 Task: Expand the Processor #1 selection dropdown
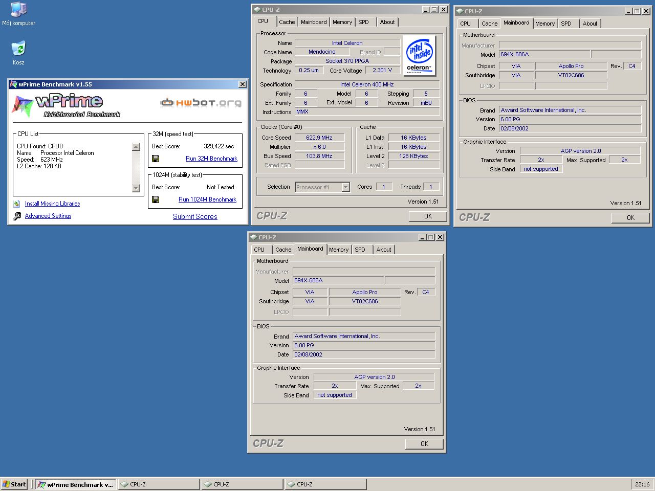click(x=345, y=187)
